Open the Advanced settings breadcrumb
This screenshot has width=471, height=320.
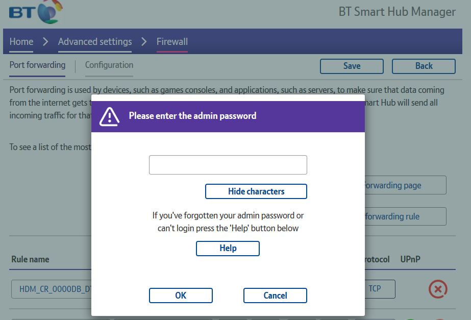coord(95,42)
